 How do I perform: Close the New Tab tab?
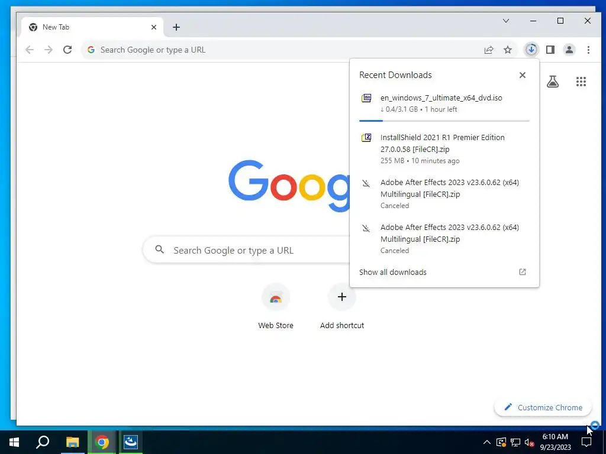154,27
